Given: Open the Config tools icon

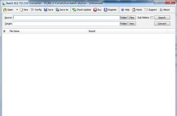Looking at the screenshot, I should pos(32,10).
